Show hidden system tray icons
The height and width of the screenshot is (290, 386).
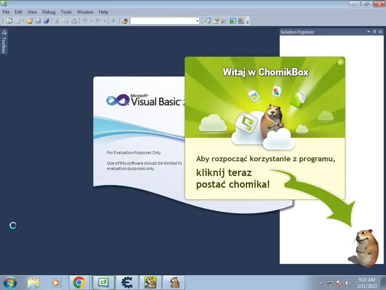320,283
